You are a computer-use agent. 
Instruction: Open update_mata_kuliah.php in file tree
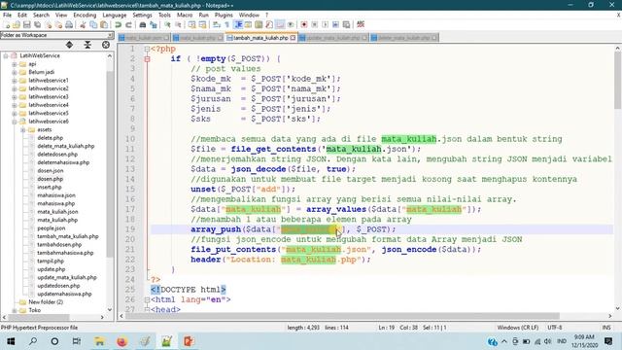point(67,277)
